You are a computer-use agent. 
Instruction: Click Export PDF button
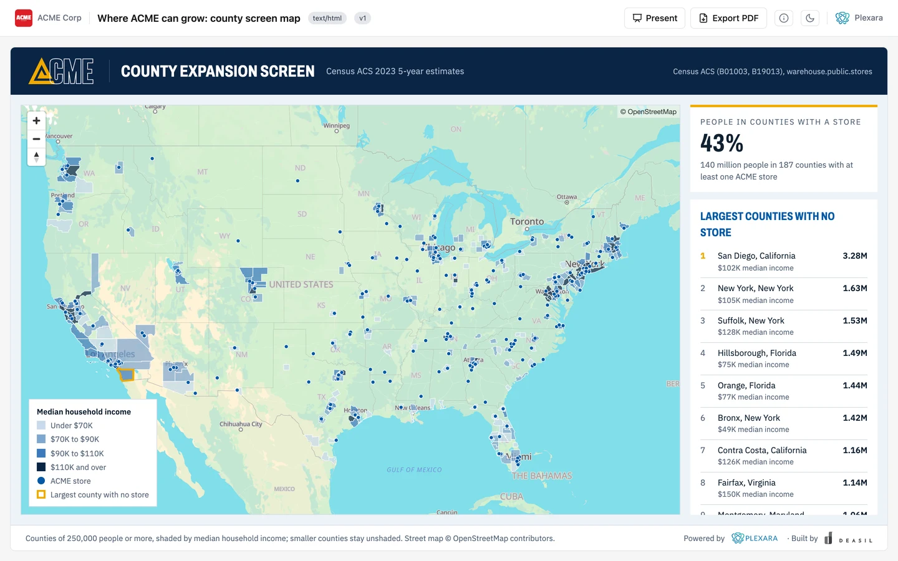728,18
